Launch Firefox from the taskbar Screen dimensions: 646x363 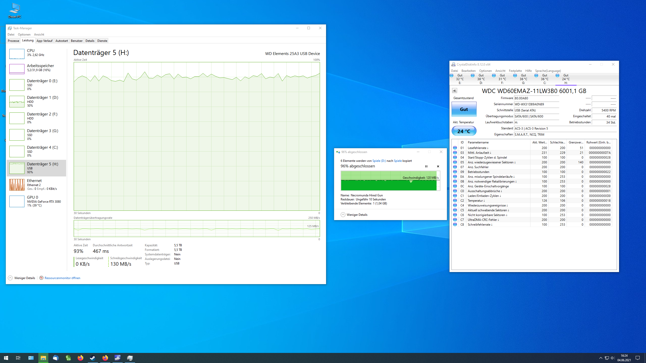pyautogui.click(x=80, y=358)
